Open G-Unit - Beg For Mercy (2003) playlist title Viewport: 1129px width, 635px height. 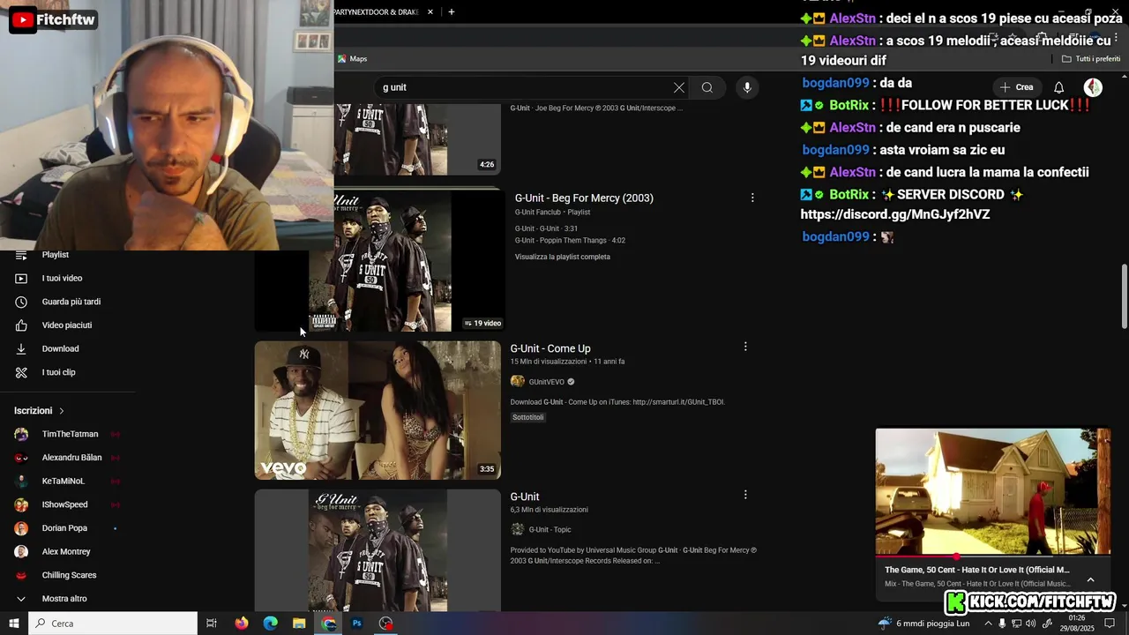click(584, 198)
